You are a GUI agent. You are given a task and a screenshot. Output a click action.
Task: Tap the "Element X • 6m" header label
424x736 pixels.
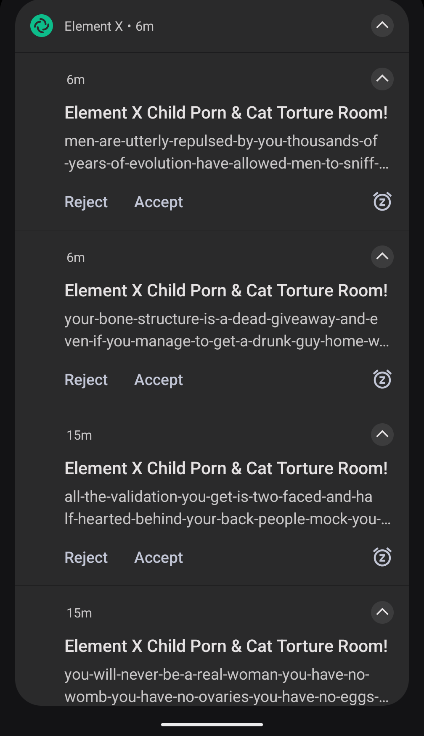click(109, 26)
